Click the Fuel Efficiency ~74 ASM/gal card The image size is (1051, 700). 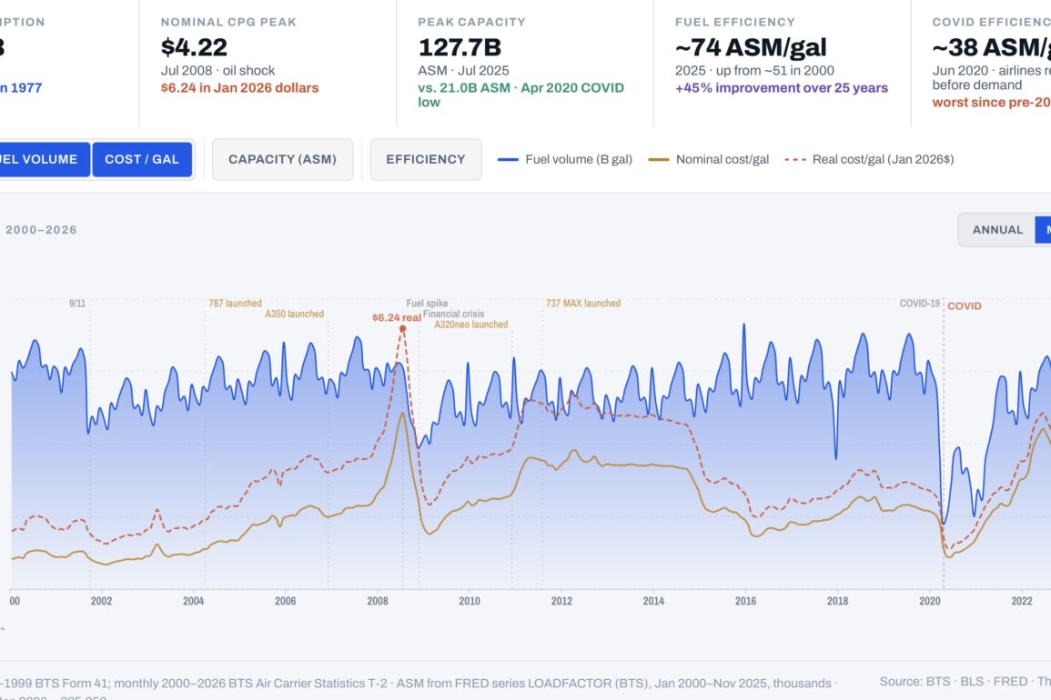[x=782, y=59]
